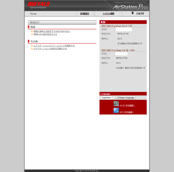Image resolution: width=174 pixels, height=172 pixels.
Task: Open wireless encryption settings (WEP/TKIP/AES) link
Action: 52,31
